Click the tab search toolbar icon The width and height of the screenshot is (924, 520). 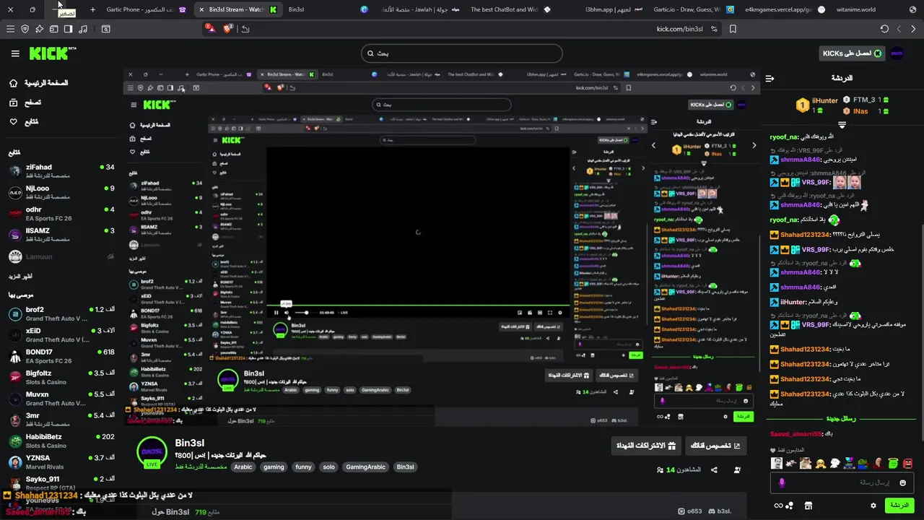[x=106, y=29]
